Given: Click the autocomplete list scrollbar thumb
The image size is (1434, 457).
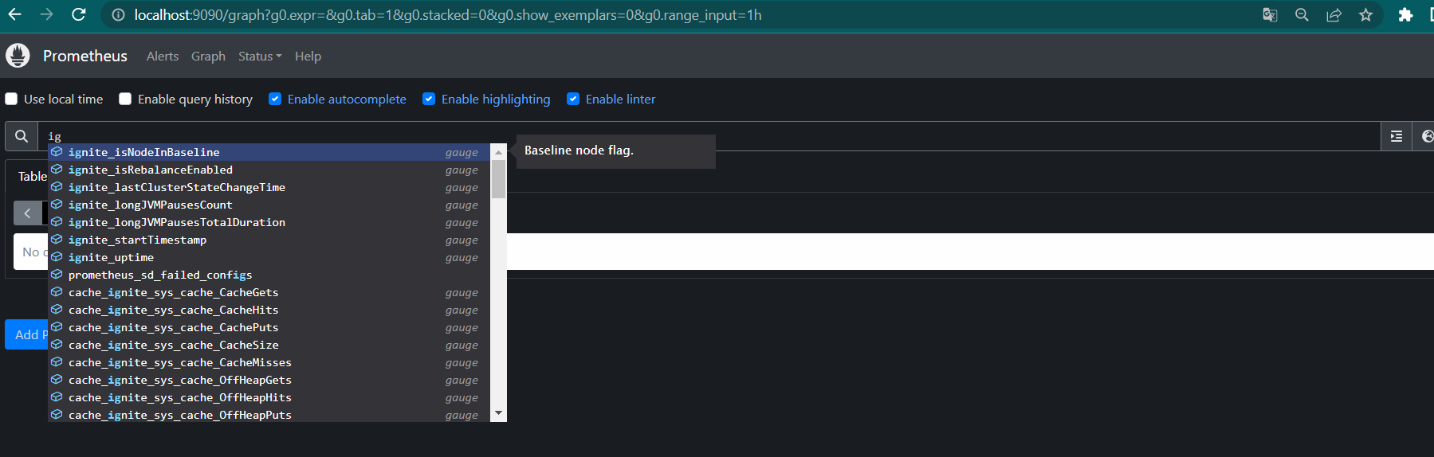Looking at the screenshot, I should (498, 179).
